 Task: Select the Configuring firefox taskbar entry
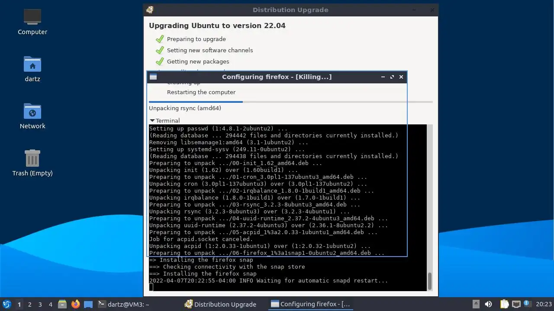click(311, 304)
